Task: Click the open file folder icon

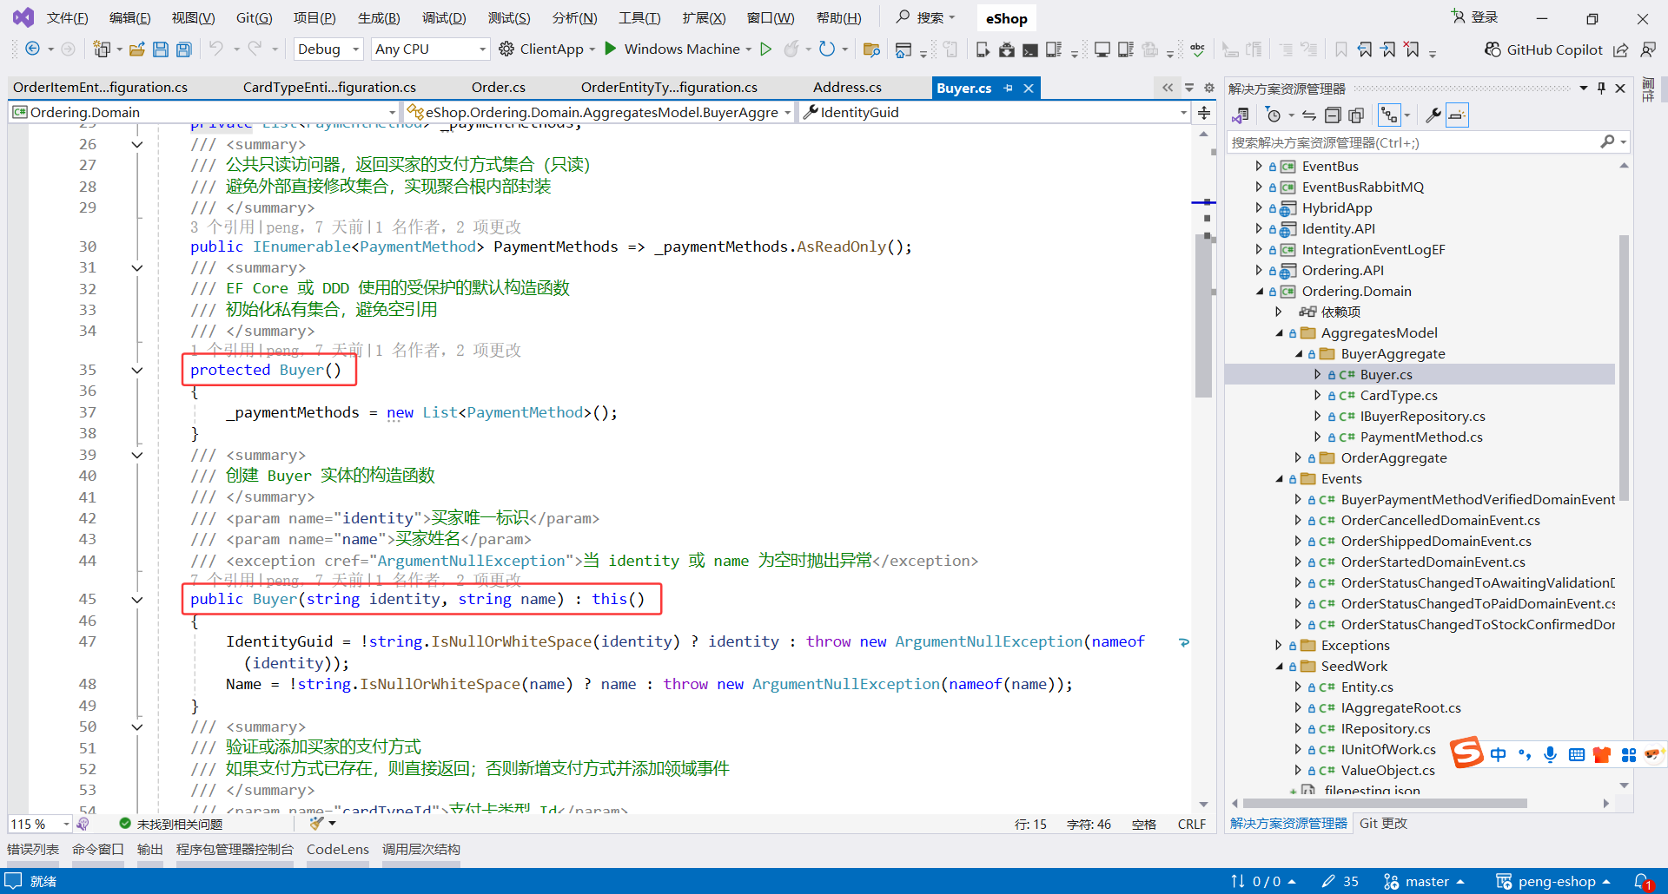Action: [x=136, y=49]
